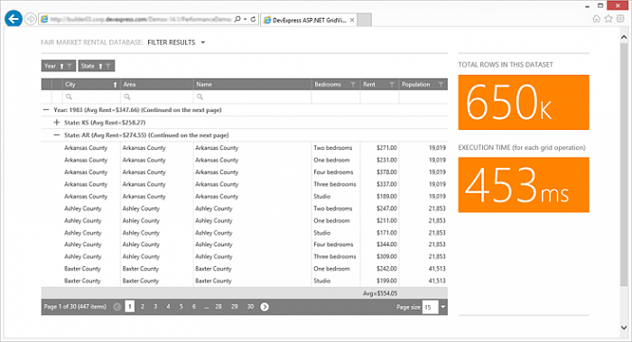Viewport: 632px width, 342px height.
Task: Open the FILTER RESULTS dropdown
Action: [176, 42]
